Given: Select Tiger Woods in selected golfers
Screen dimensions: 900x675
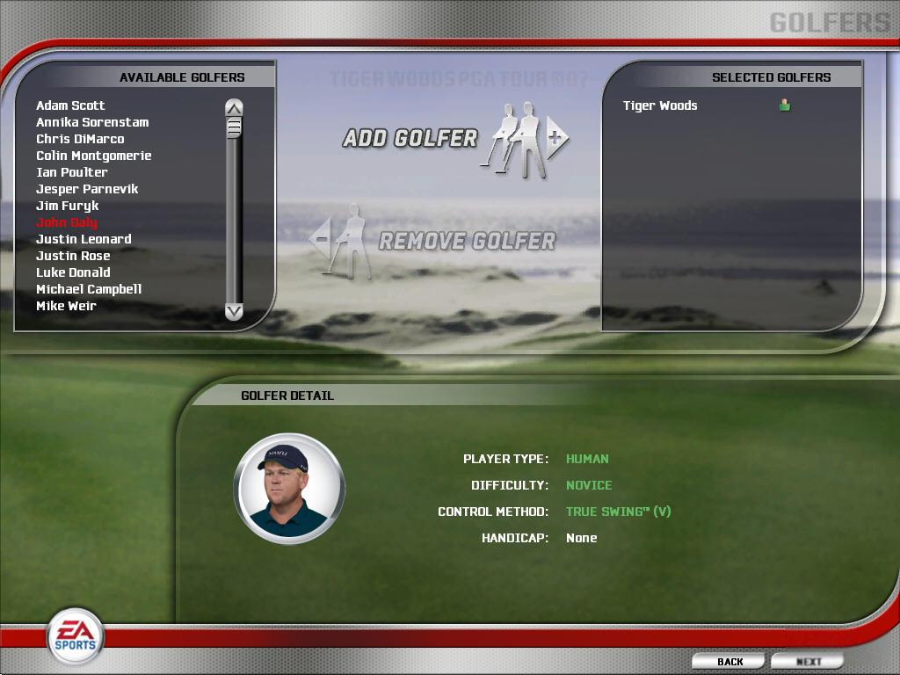Looking at the screenshot, I should click(660, 105).
